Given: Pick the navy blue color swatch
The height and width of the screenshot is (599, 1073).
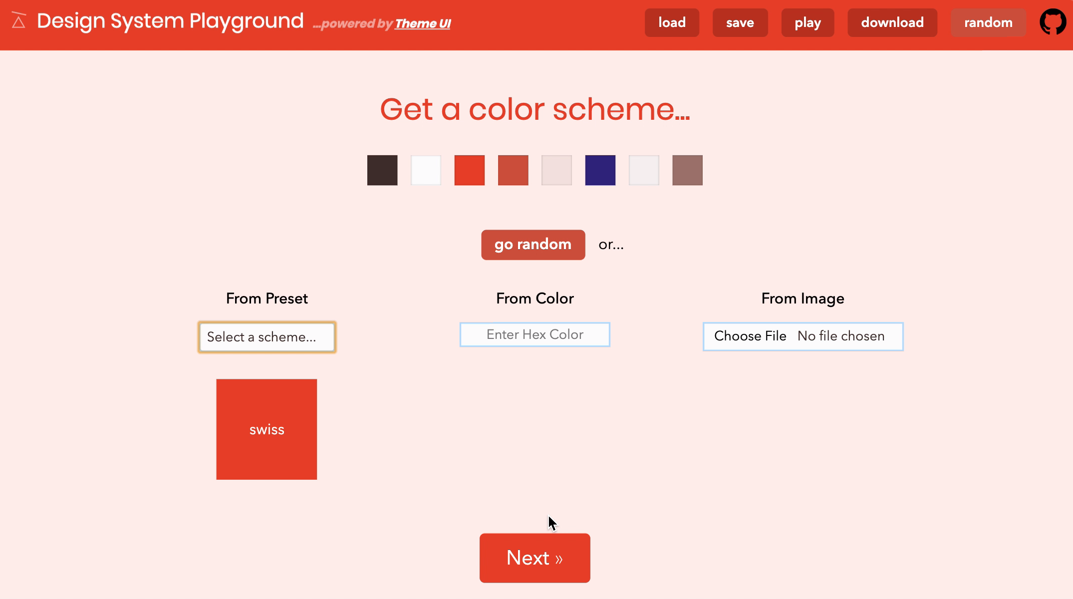Looking at the screenshot, I should tap(600, 170).
